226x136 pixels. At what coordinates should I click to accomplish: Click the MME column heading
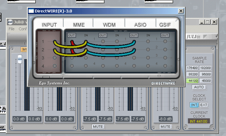[79, 25]
